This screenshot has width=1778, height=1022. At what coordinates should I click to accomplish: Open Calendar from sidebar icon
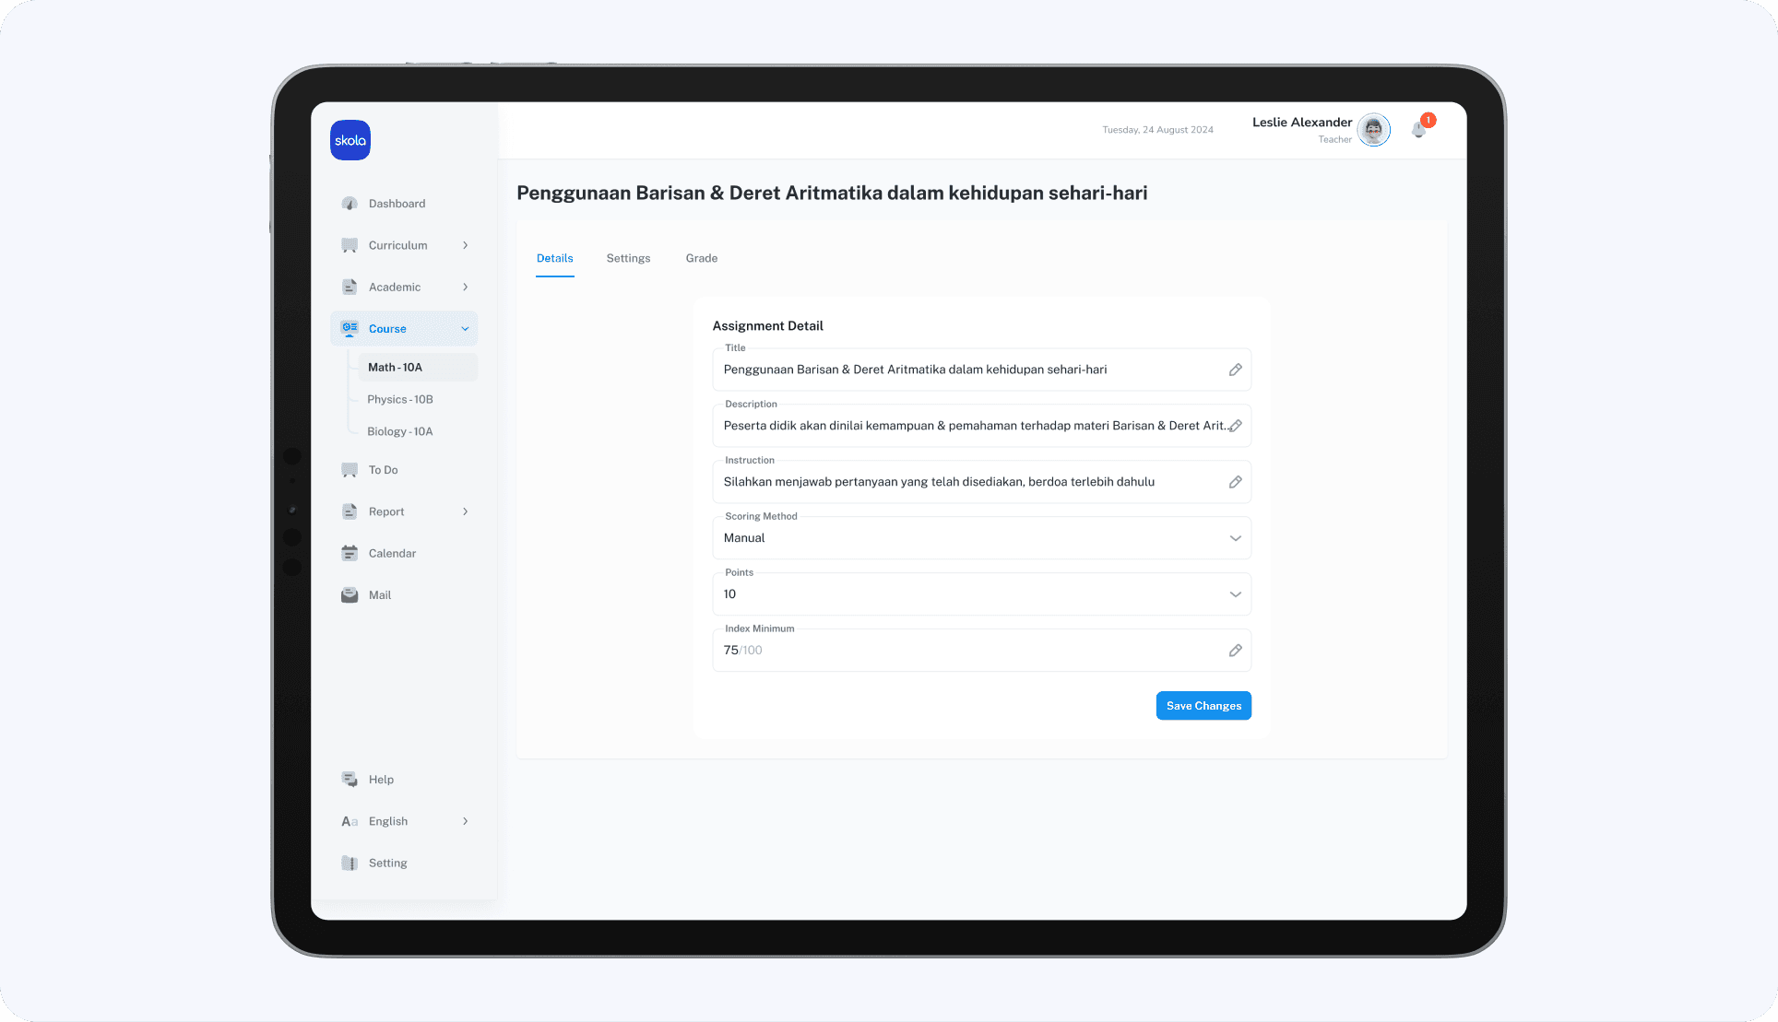point(350,553)
